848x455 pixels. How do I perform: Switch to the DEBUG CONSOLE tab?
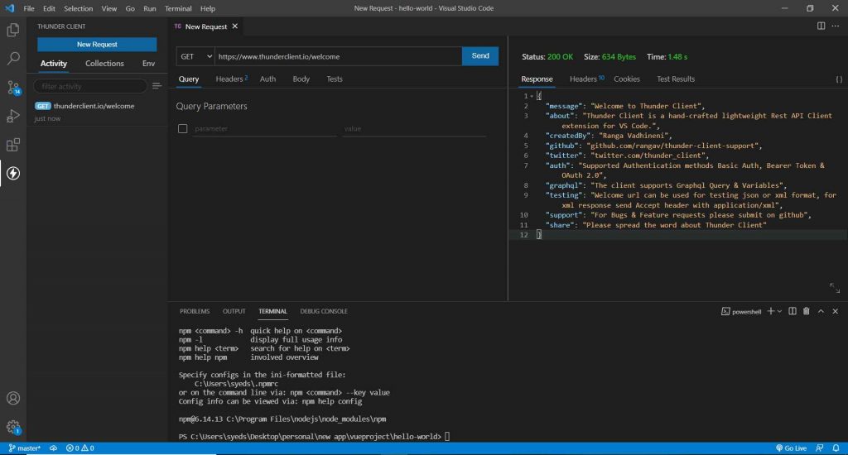click(324, 311)
